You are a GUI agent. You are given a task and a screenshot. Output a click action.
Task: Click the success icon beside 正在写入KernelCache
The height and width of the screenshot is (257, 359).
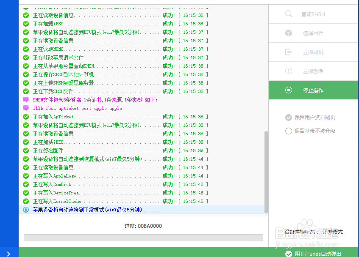click(26, 201)
